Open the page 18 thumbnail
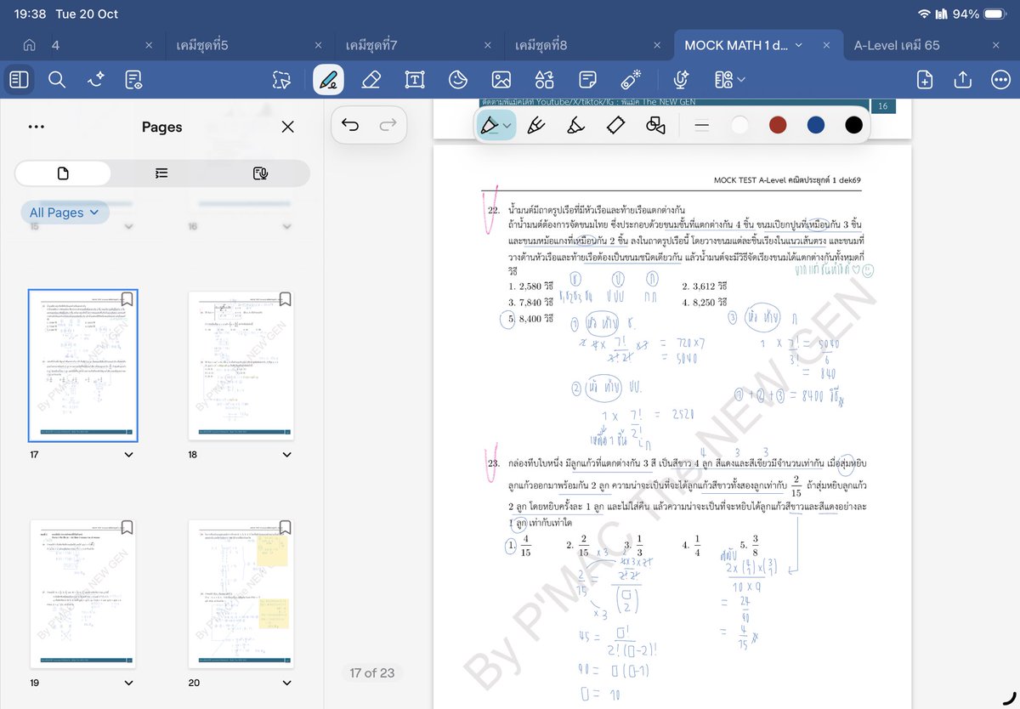This screenshot has width=1020, height=709. coord(241,366)
